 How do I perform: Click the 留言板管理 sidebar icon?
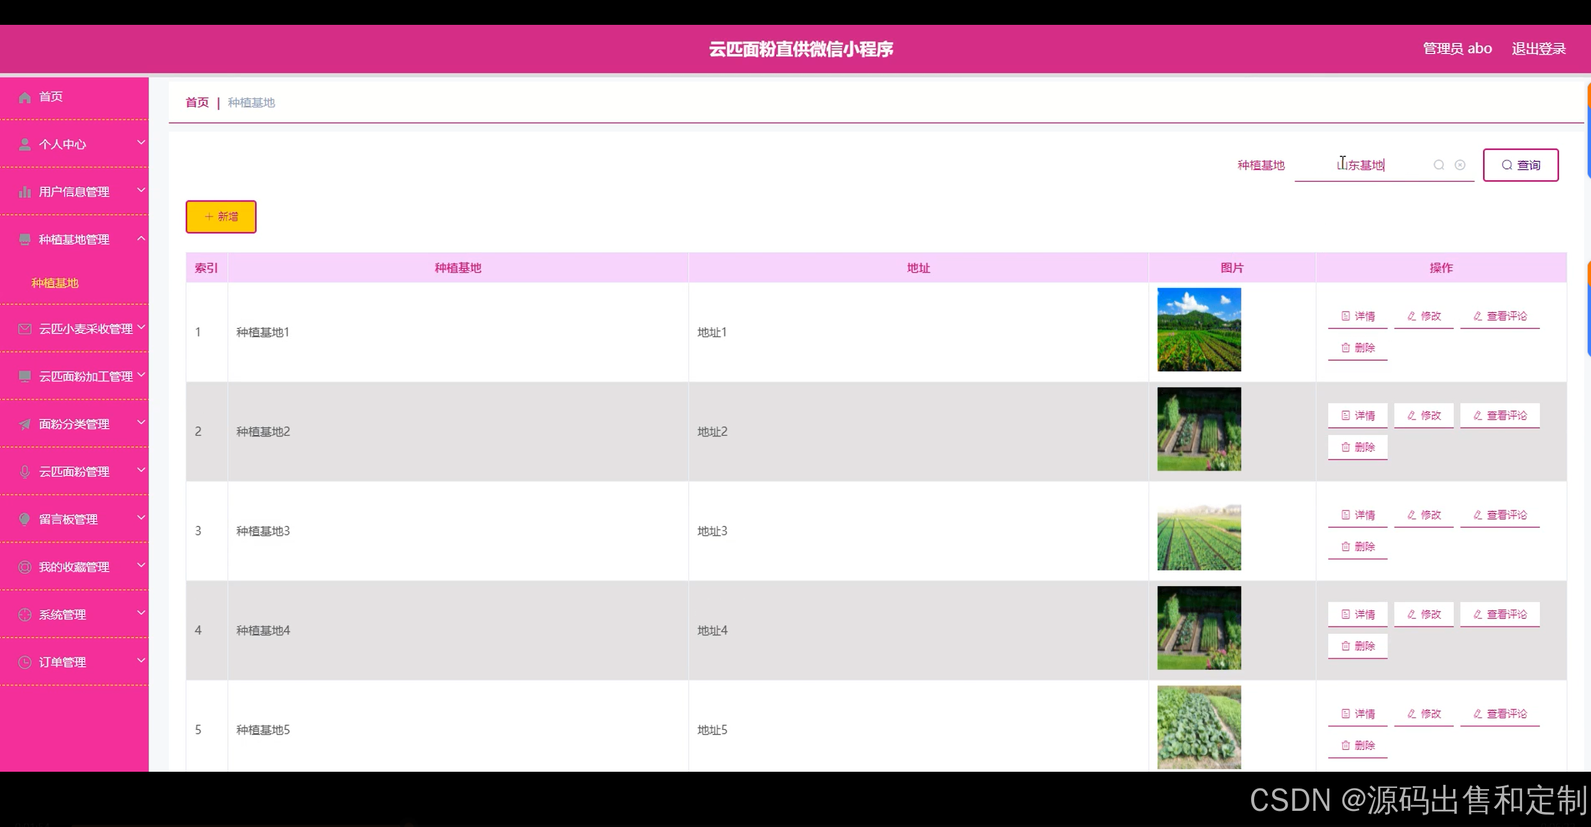(x=25, y=520)
